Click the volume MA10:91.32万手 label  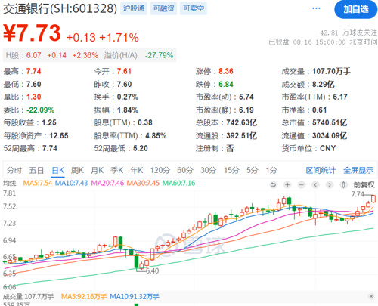click(x=135, y=296)
